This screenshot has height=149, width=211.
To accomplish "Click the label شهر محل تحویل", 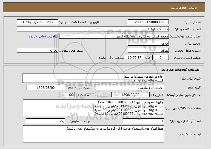I will click(71, 51).
